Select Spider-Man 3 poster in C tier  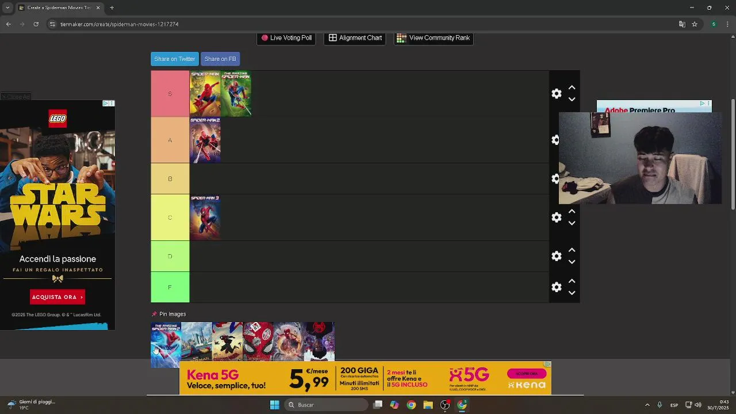coord(205,217)
